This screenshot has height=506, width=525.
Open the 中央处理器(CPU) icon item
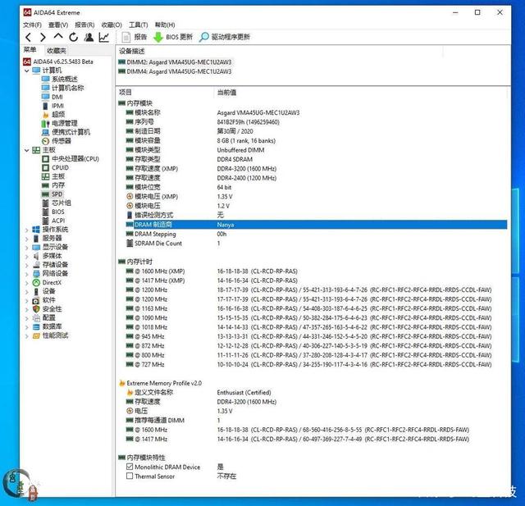pyautogui.click(x=46, y=158)
